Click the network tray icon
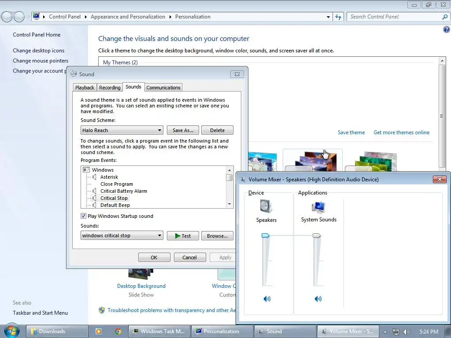 [396, 332]
